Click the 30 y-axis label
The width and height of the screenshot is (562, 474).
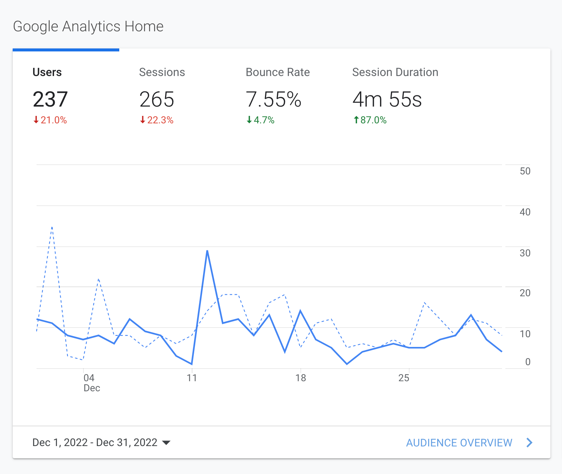point(525,253)
